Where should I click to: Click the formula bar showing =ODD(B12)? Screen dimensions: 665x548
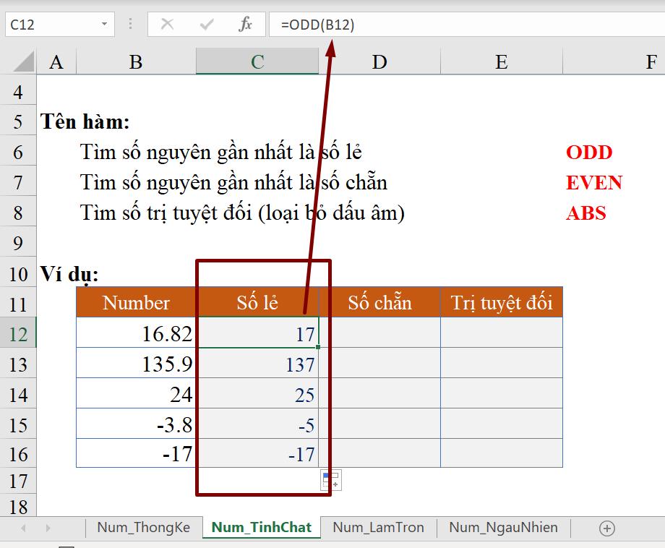(x=318, y=23)
